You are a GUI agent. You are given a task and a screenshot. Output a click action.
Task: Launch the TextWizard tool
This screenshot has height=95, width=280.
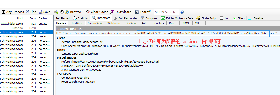coord(121,12)
